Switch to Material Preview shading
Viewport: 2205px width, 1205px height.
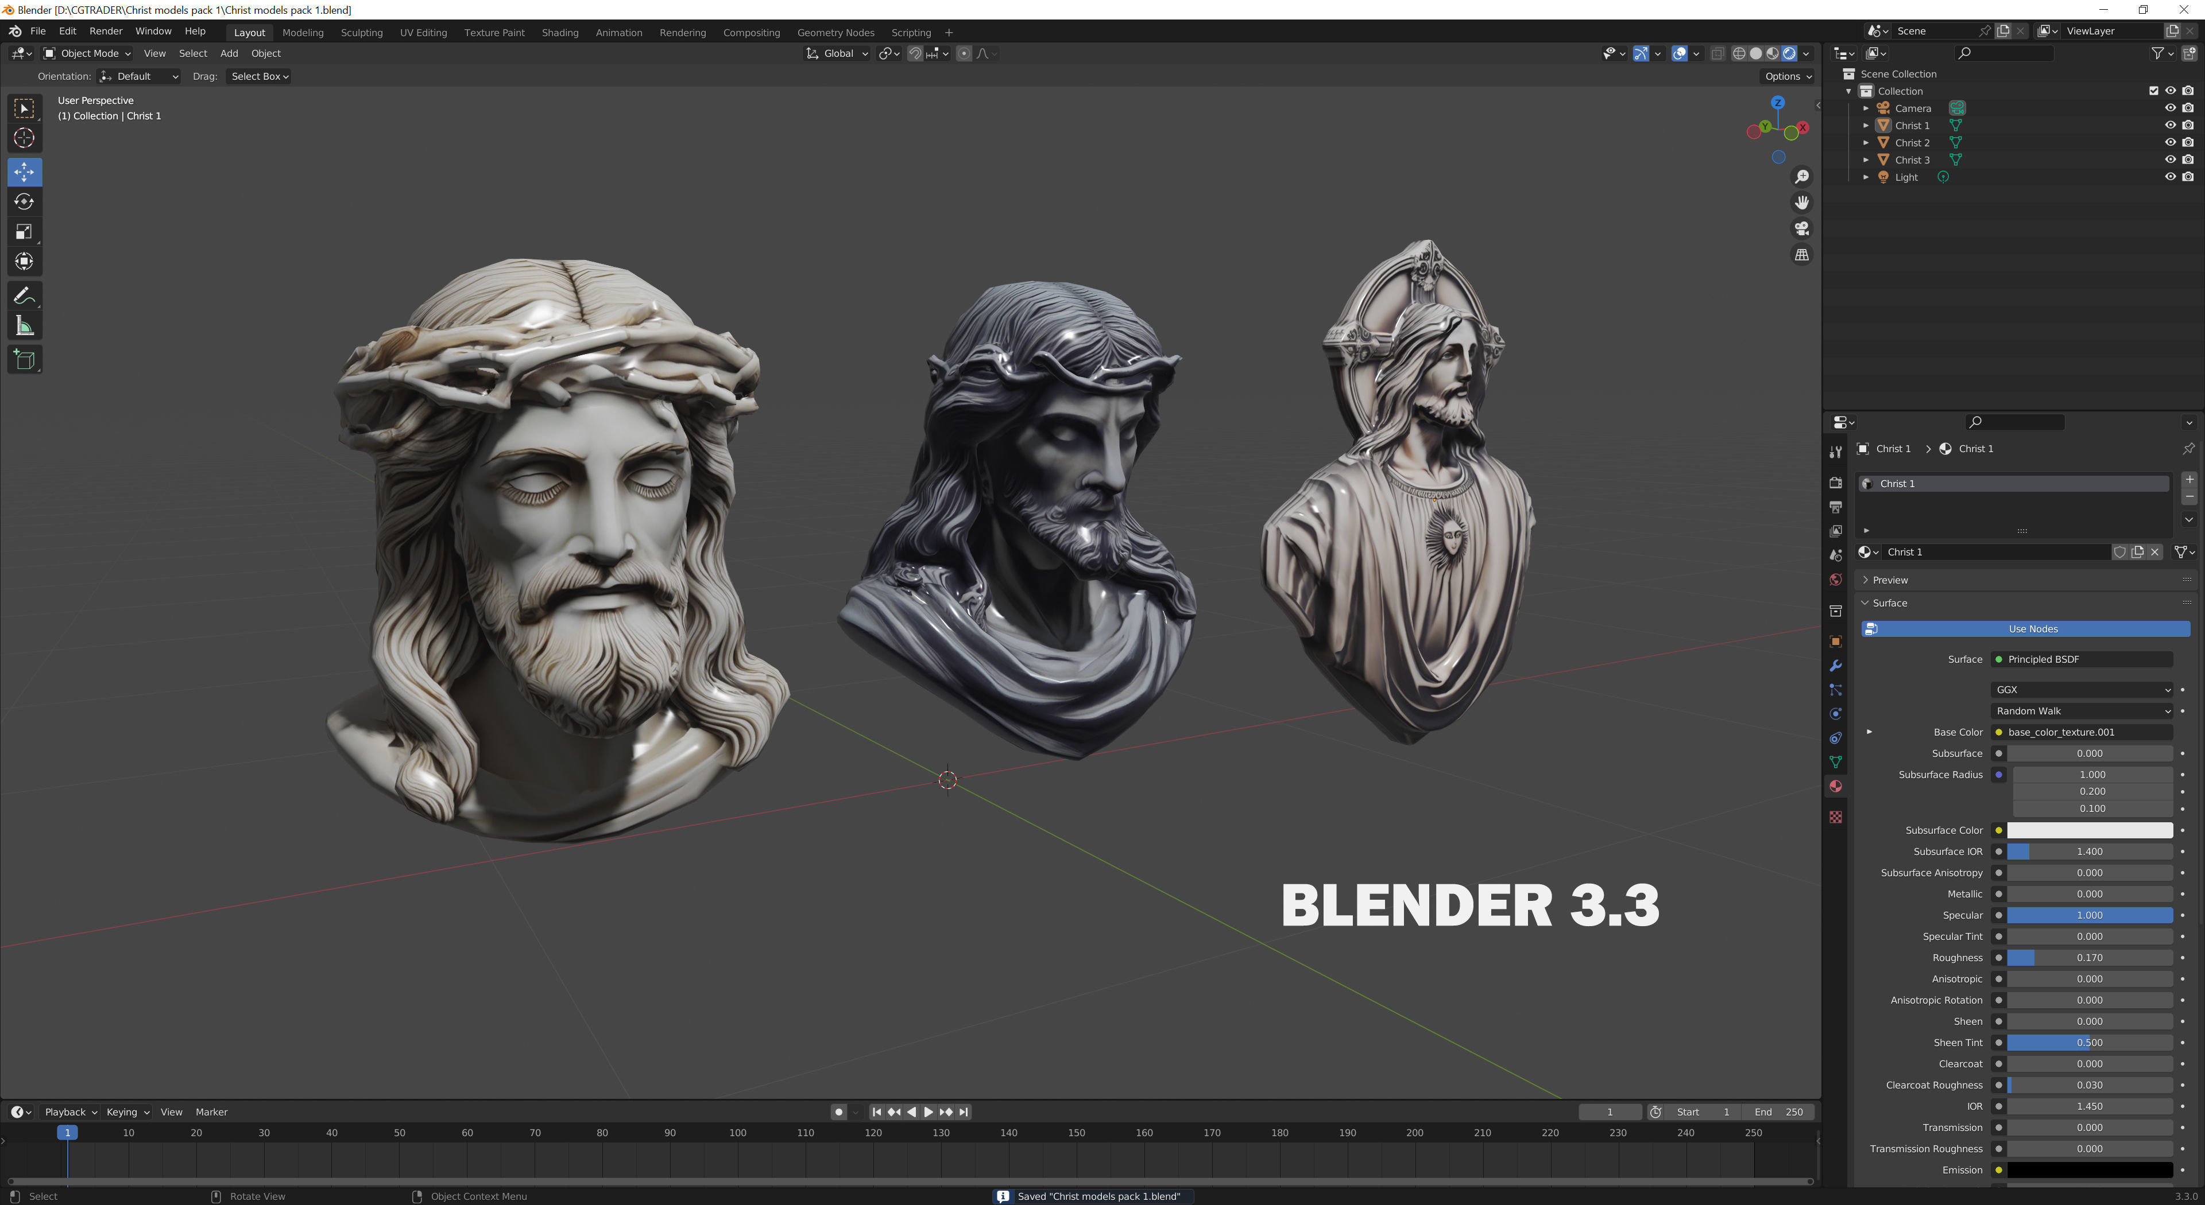(x=1773, y=53)
